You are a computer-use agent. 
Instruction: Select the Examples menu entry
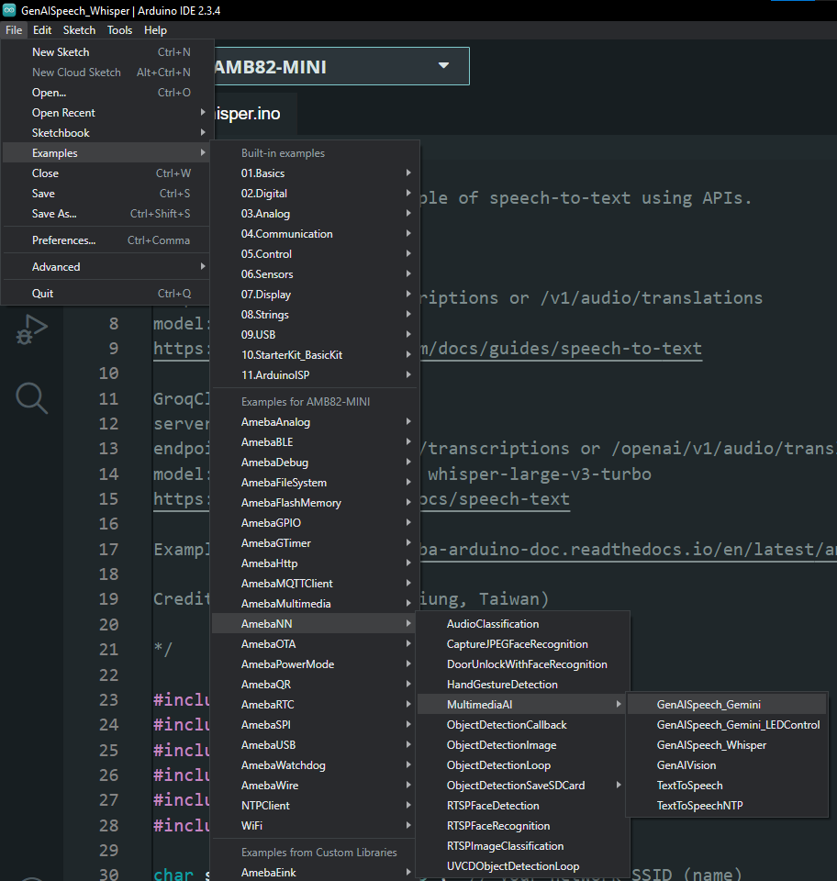[x=106, y=153]
